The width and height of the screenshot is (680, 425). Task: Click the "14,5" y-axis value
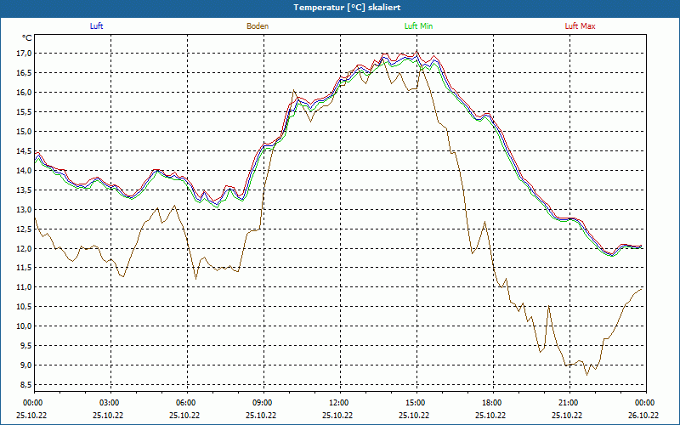[x=24, y=151]
